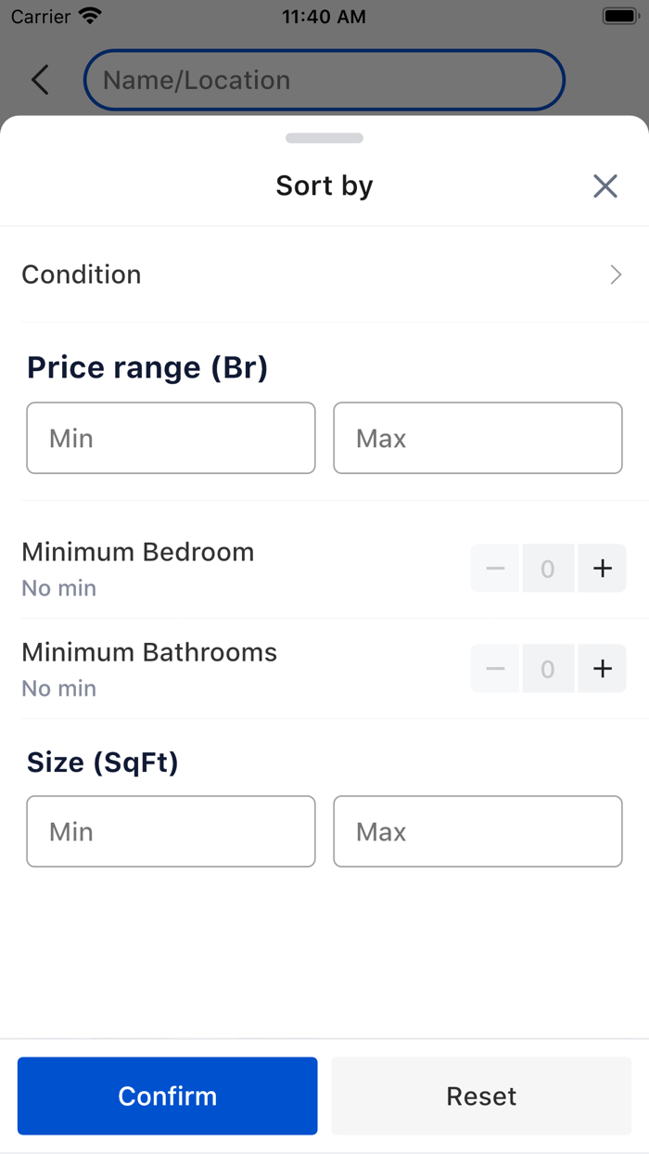Viewport: 649px width, 1154px height.
Task: Focus the Price range Min field
Action: (x=171, y=438)
